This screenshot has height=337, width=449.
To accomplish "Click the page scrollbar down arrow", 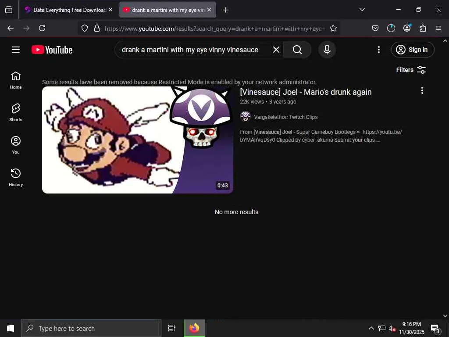I will point(445,316).
